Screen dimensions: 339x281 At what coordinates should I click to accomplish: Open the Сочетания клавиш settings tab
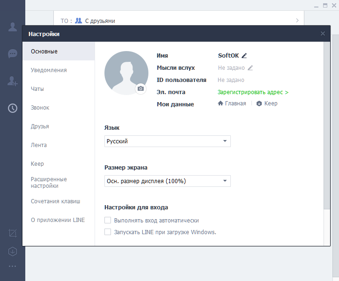[x=56, y=201]
